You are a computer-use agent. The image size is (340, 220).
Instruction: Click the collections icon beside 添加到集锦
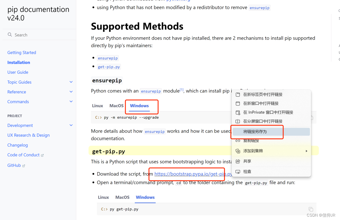pyautogui.click(x=238, y=151)
